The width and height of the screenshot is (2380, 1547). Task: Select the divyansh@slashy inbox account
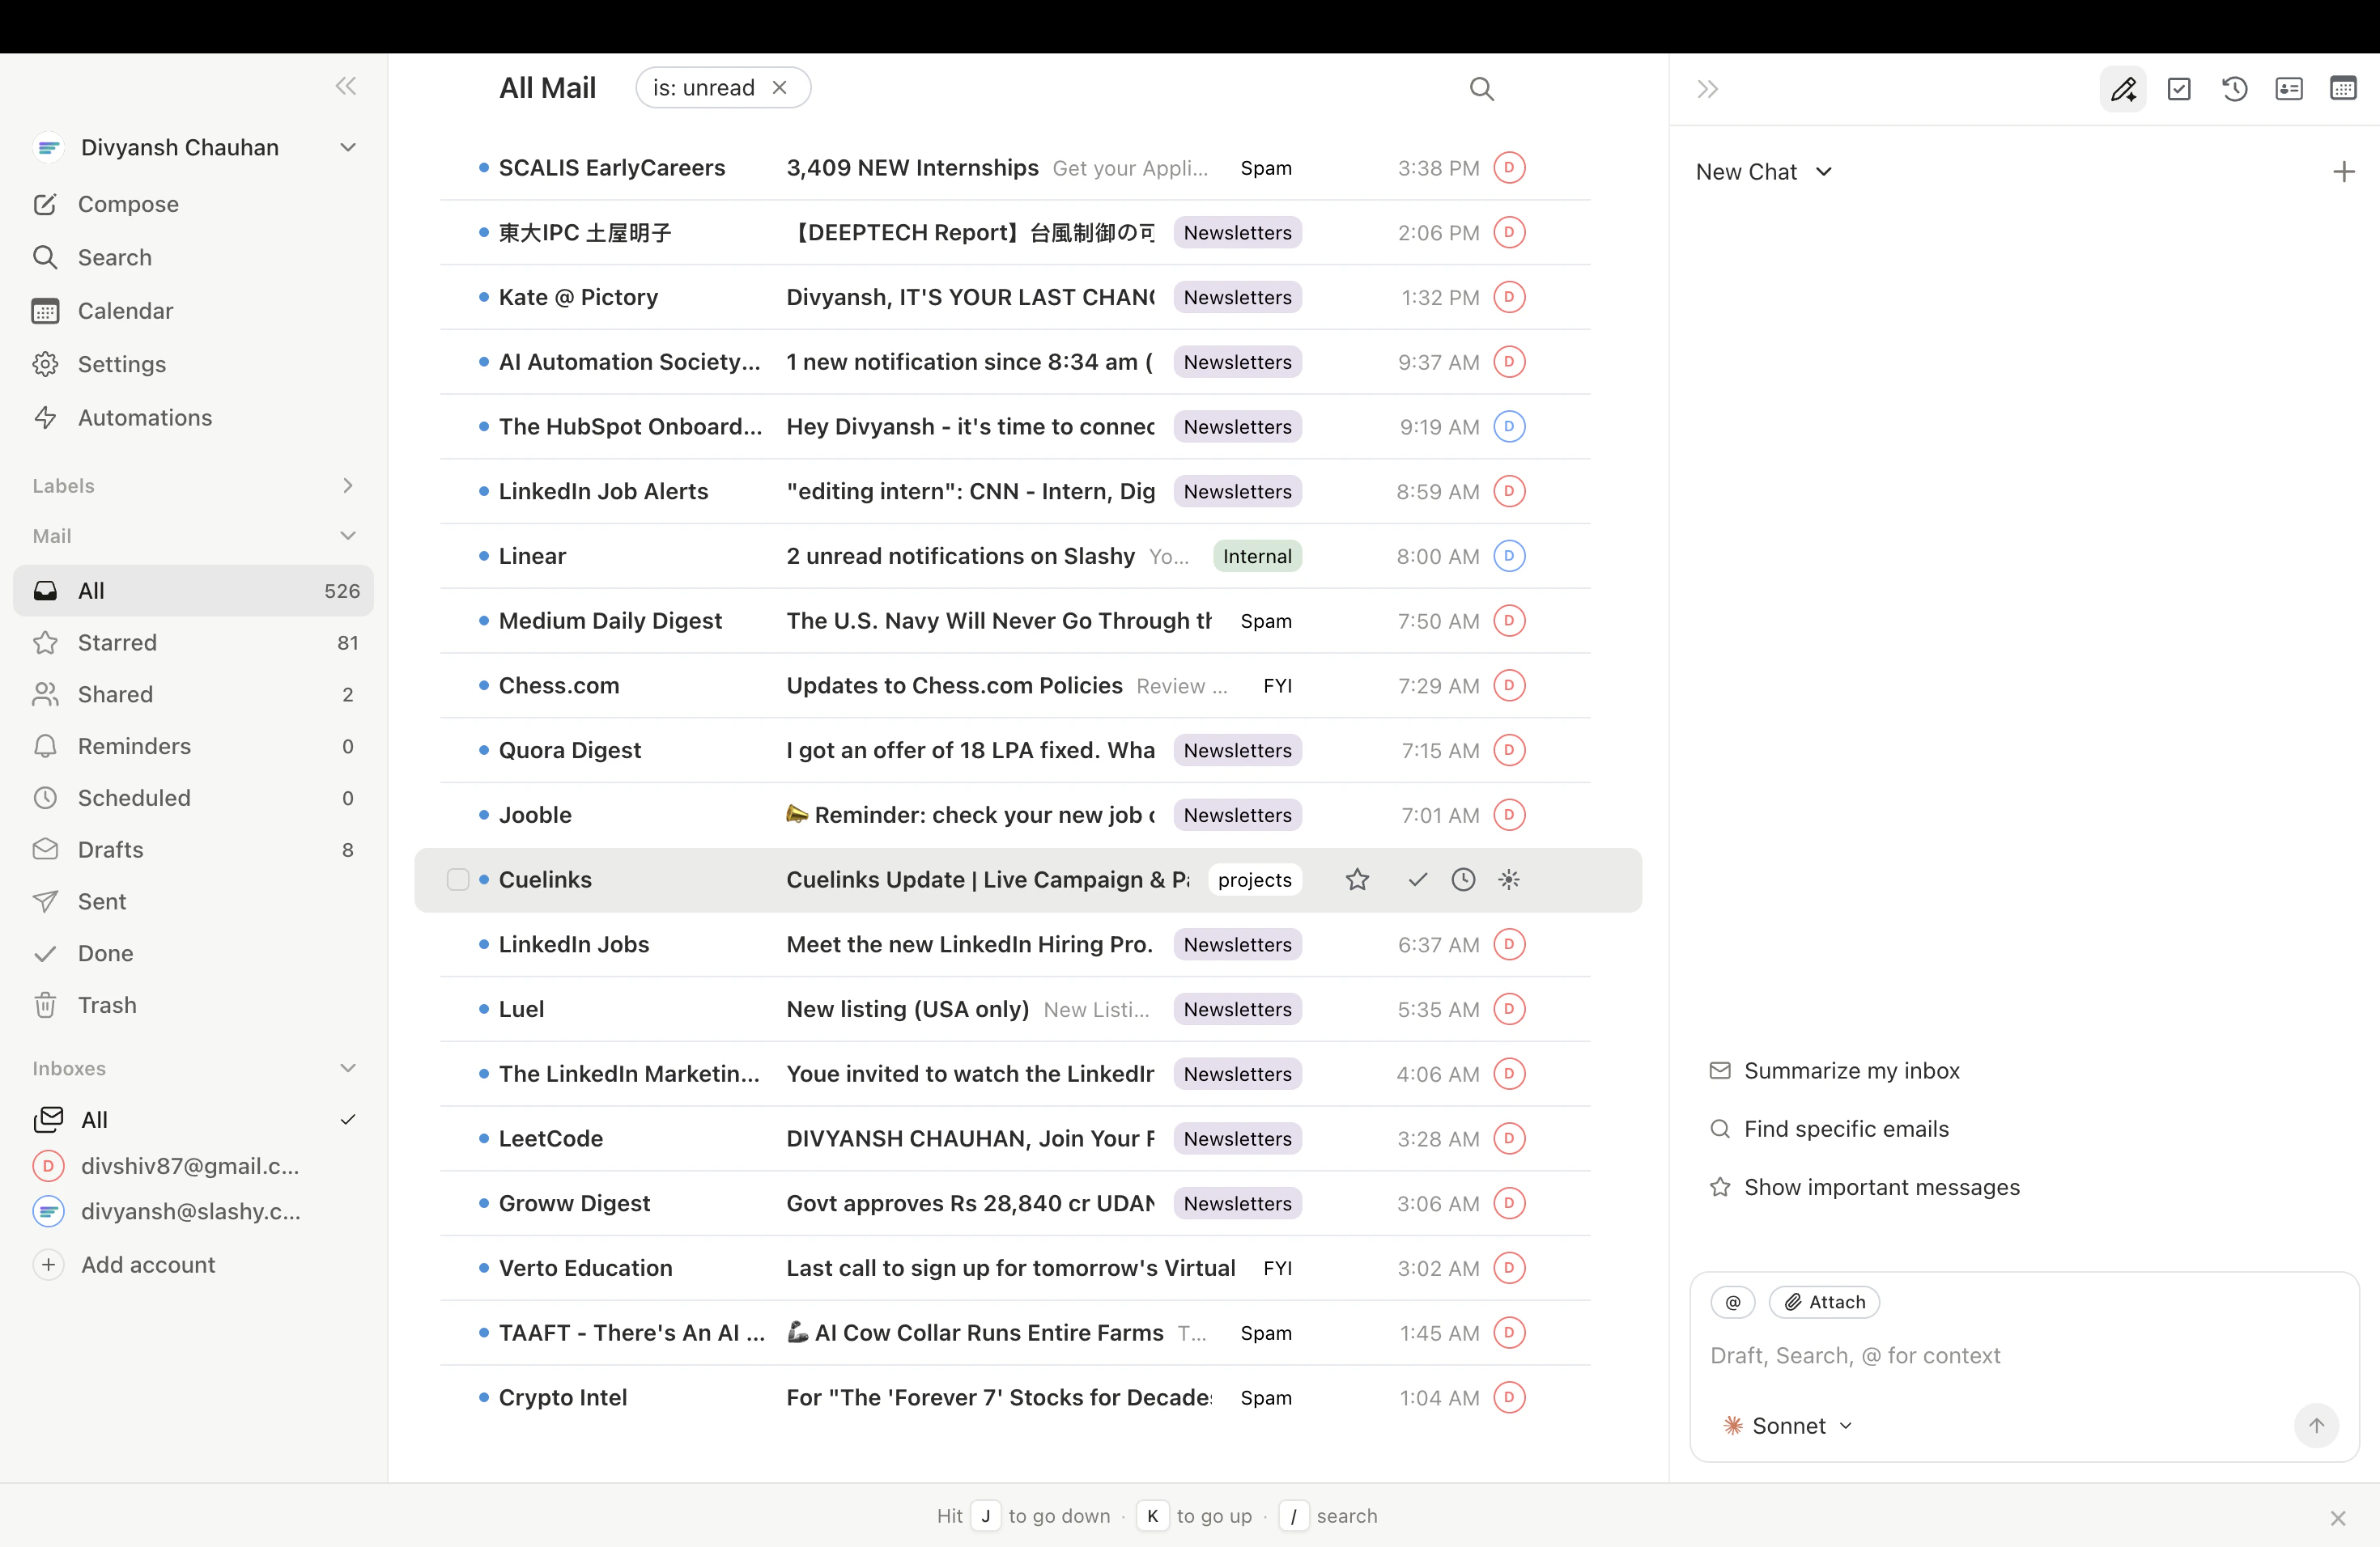[x=190, y=1211]
